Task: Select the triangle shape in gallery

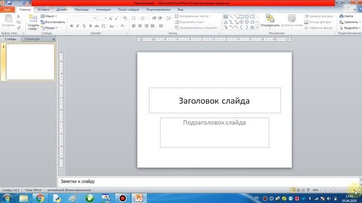Action: (226, 22)
